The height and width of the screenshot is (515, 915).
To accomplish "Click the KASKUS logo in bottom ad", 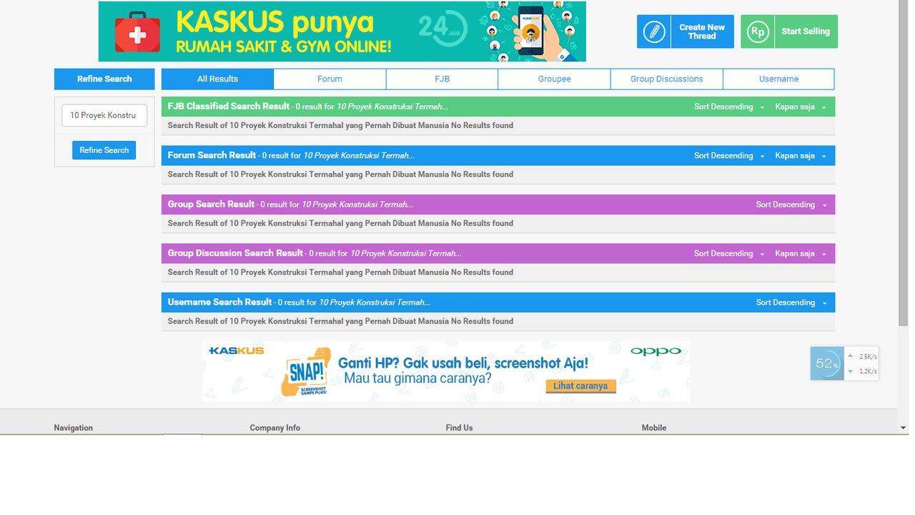I will [x=237, y=350].
